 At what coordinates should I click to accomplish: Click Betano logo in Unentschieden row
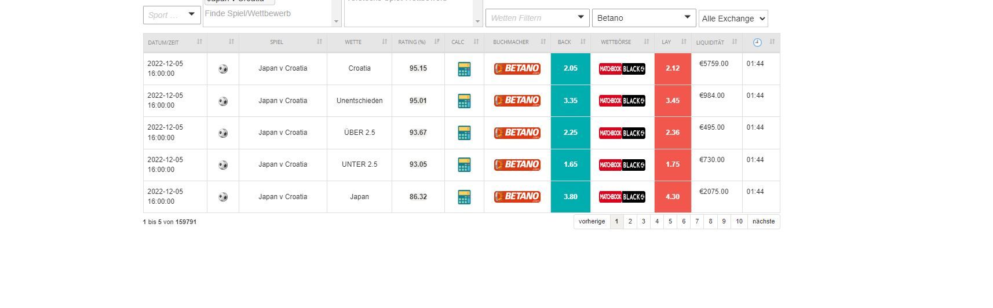tap(517, 101)
